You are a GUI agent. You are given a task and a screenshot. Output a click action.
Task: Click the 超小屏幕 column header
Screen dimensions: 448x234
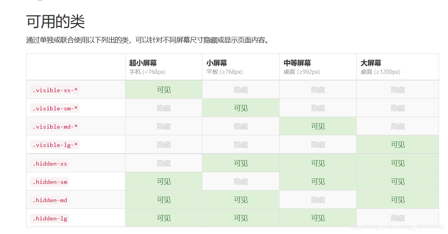pyautogui.click(x=164, y=67)
